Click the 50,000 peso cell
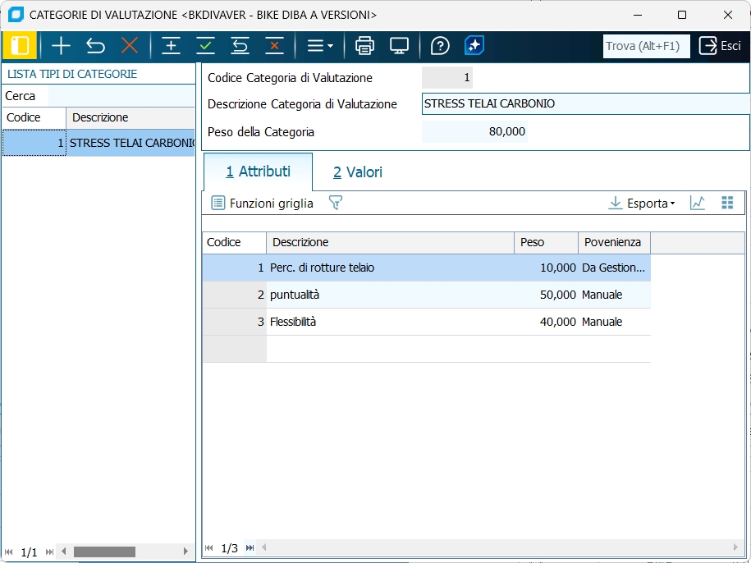The width and height of the screenshot is (751, 563). (546, 295)
